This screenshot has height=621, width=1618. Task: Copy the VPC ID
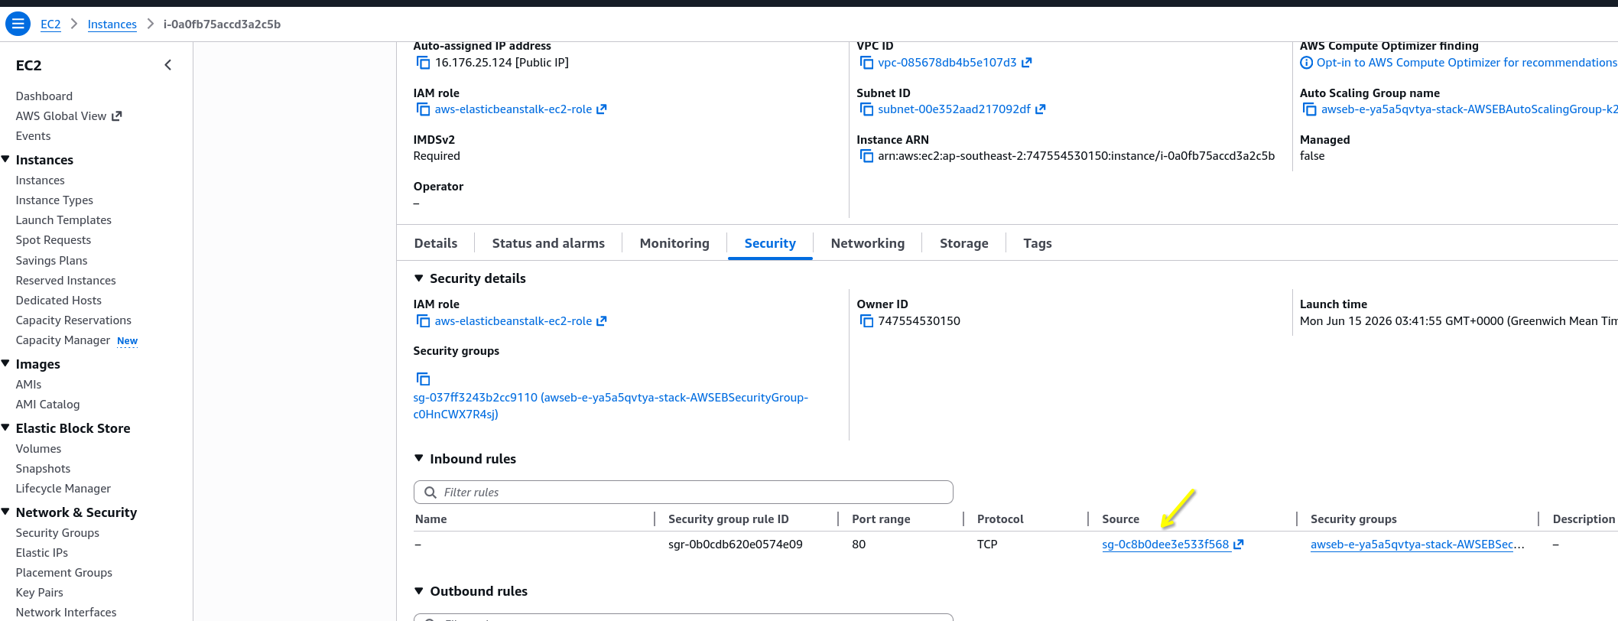pos(866,63)
